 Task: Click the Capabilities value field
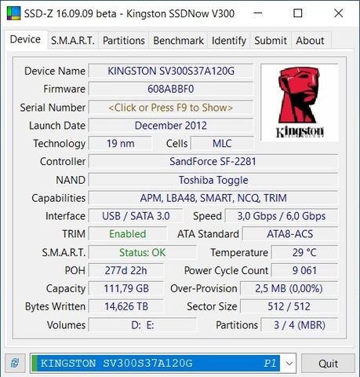coord(213,198)
